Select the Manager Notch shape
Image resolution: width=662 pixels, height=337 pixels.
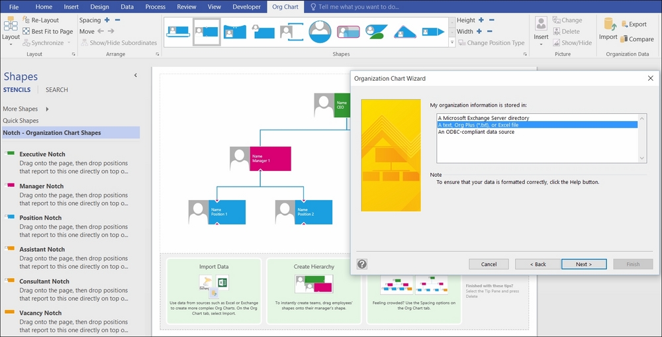coord(67,194)
